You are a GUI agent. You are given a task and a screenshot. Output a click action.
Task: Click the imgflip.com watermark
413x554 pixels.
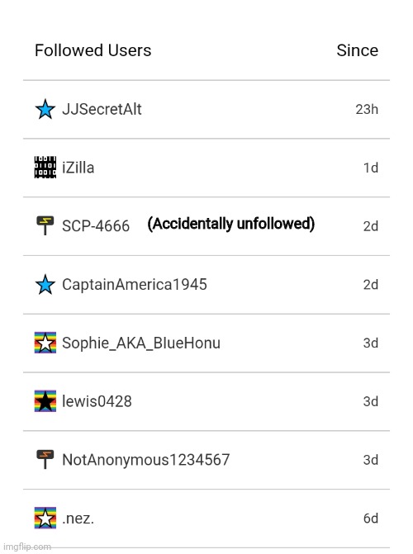pyautogui.click(x=27, y=547)
